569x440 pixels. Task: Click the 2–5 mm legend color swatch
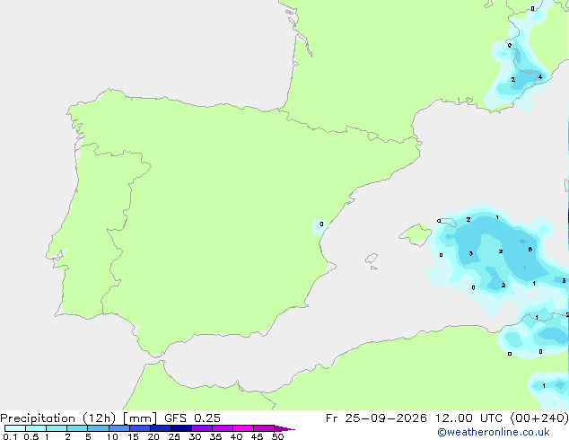point(77,428)
